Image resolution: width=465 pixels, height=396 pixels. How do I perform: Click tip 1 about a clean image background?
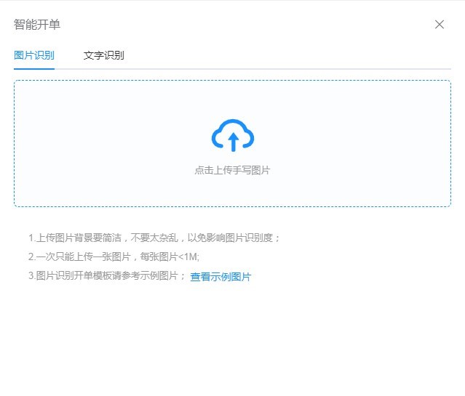click(x=154, y=238)
